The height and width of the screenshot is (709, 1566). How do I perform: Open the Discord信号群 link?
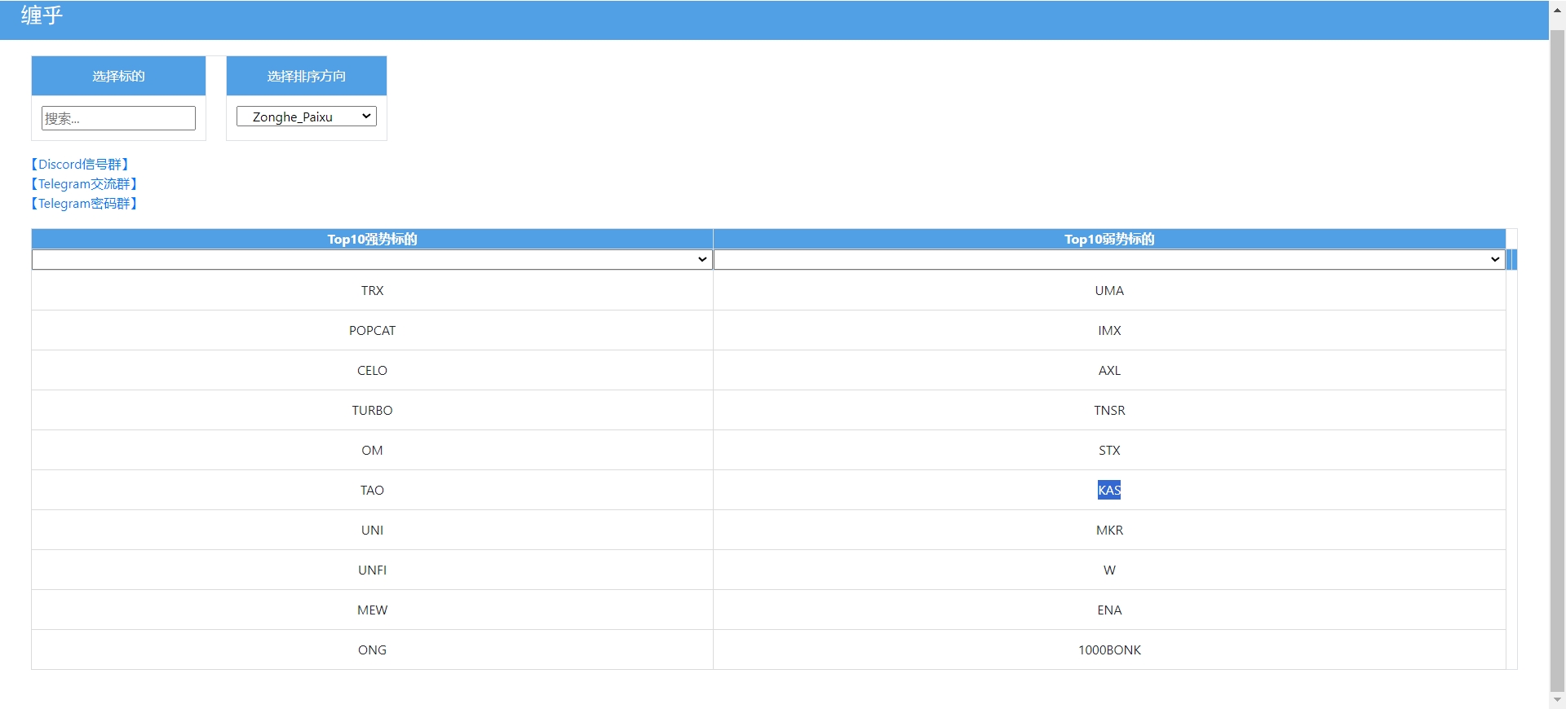(x=80, y=165)
